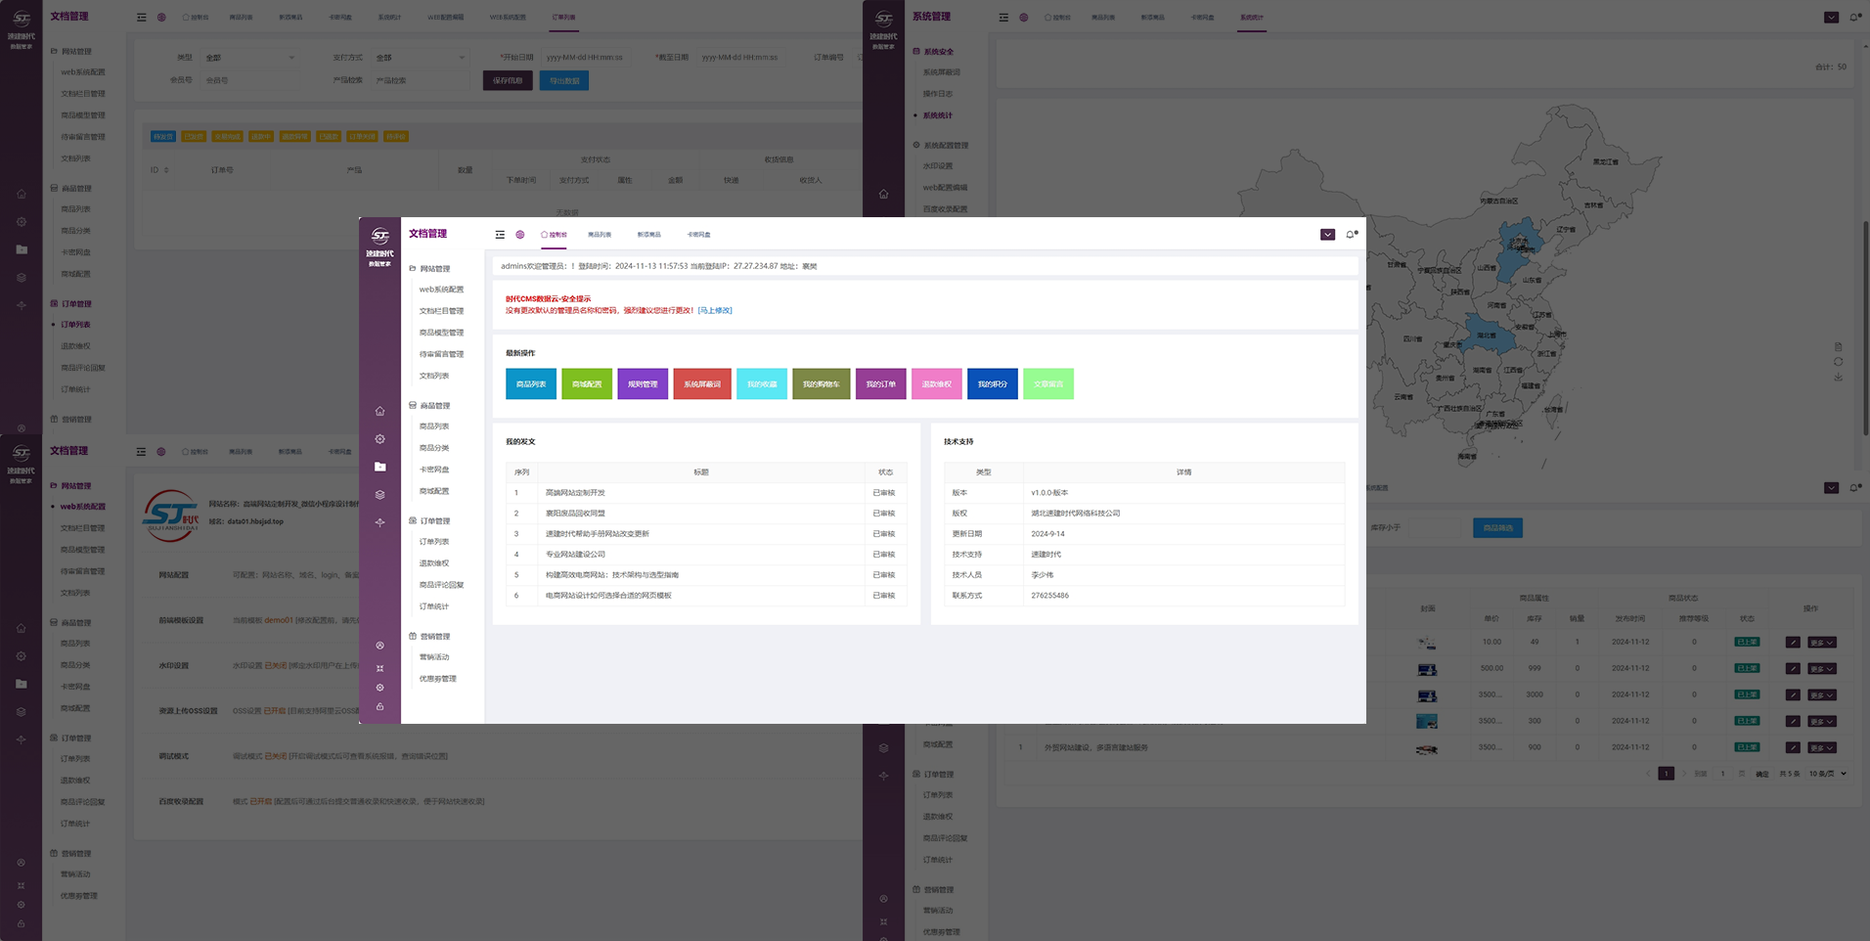Click the bell icon in the top-right map window

pyautogui.click(x=1854, y=18)
